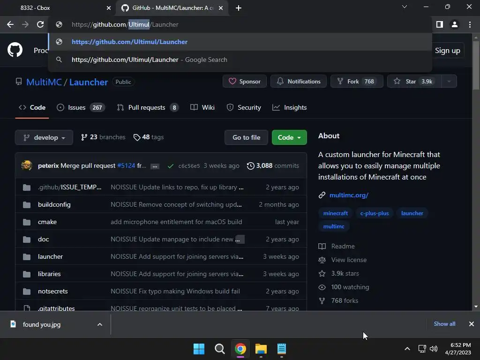Close the downloads bar
Image resolution: width=480 pixels, height=360 pixels.
click(472, 324)
